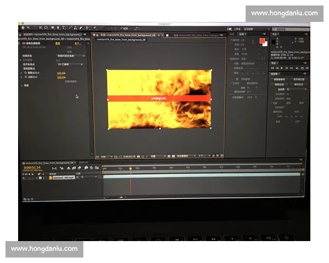Select the Horizontal Type tool
Image resolution: width=329 pixels, height=263 pixels.
click(x=64, y=28)
